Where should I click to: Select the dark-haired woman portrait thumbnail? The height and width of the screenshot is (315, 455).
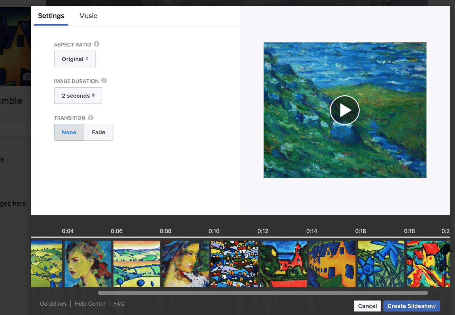pos(186,264)
